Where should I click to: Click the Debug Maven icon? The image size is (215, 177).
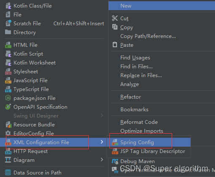[115, 161]
